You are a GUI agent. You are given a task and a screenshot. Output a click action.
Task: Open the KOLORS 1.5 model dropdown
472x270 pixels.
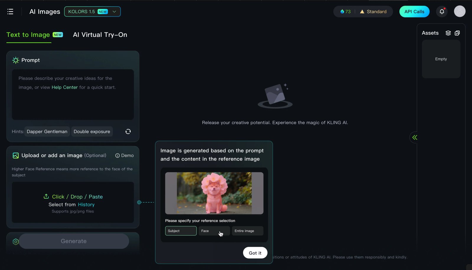pos(92,11)
